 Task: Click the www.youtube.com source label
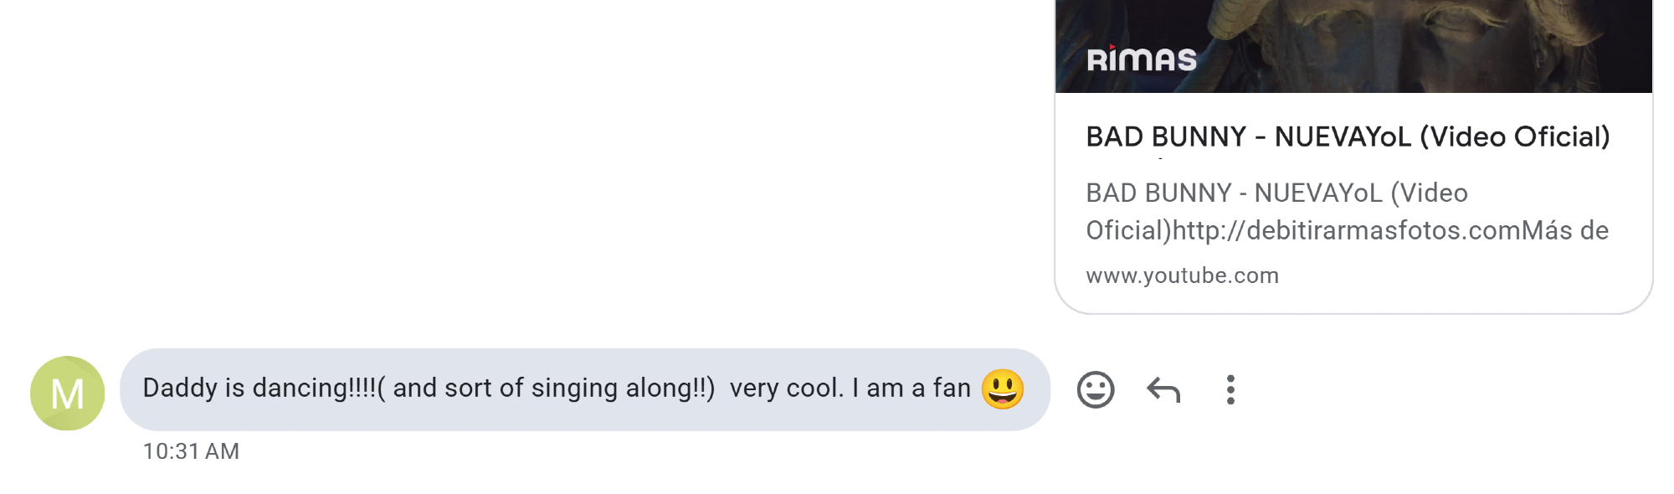(x=1182, y=275)
